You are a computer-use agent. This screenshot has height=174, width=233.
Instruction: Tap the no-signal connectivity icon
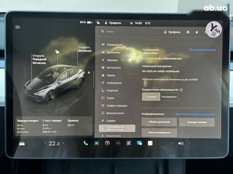tap(131, 23)
